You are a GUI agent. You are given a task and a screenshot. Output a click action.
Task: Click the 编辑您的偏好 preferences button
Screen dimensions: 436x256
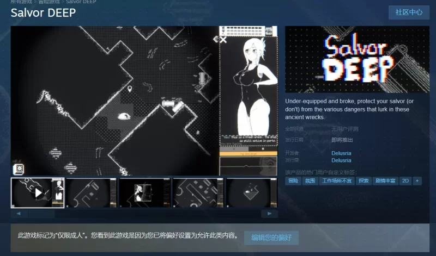click(271, 238)
